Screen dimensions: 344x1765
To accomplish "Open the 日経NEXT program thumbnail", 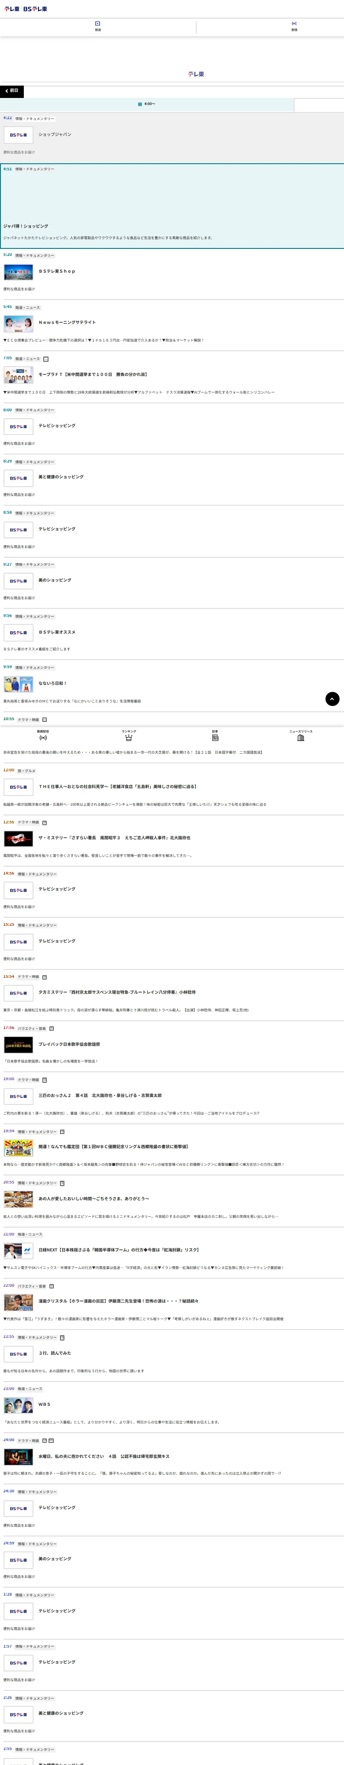I will (x=19, y=1251).
